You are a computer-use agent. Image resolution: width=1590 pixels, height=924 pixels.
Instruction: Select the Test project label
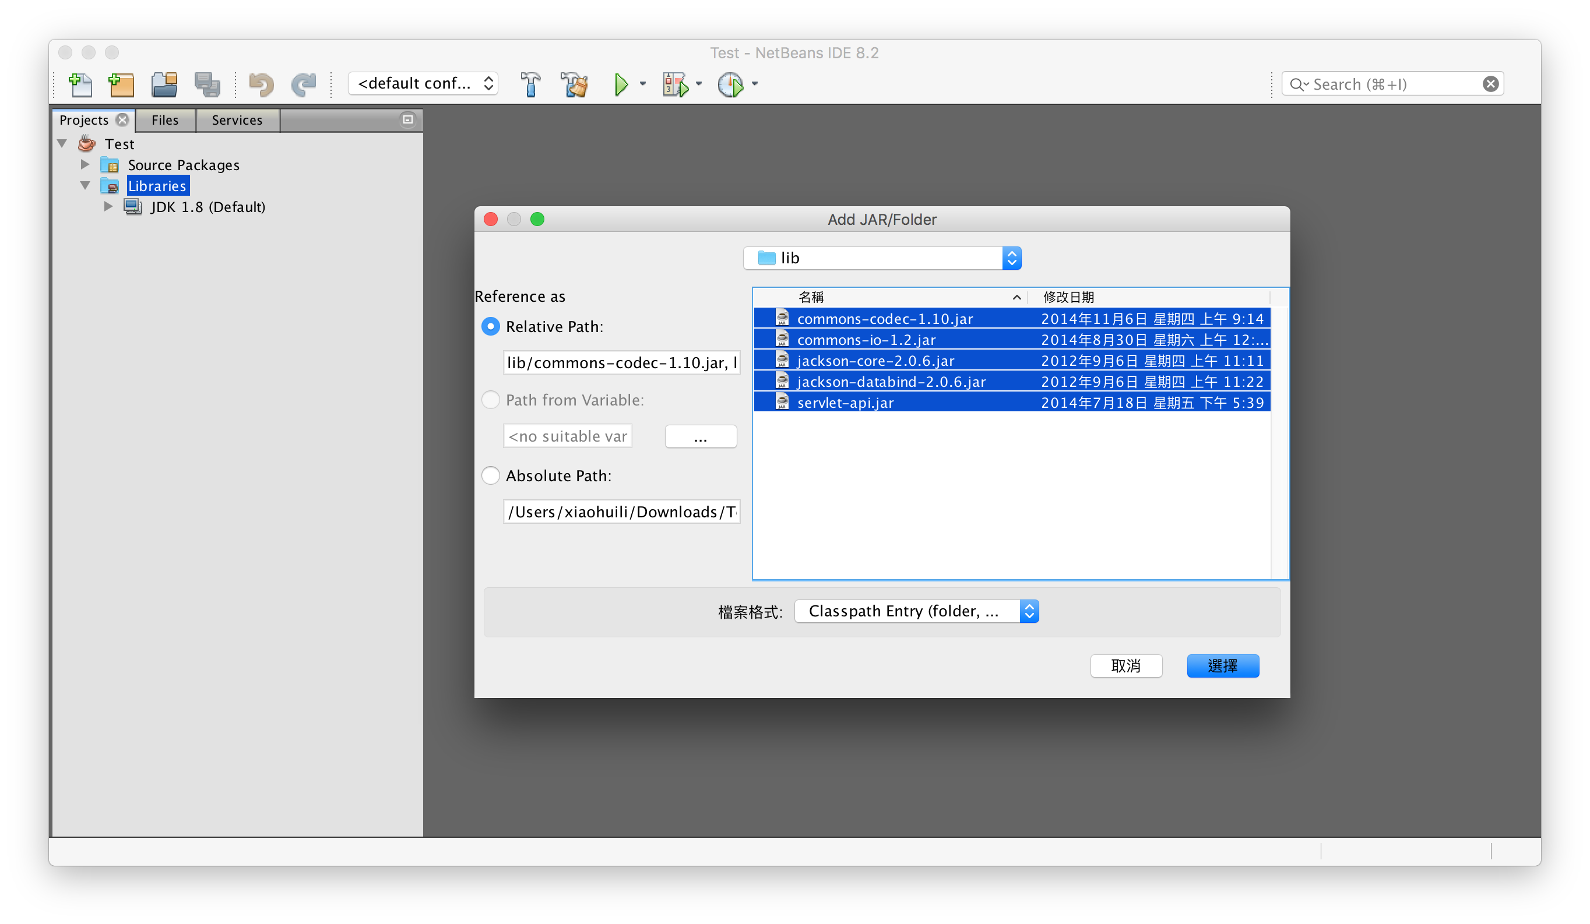(119, 144)
